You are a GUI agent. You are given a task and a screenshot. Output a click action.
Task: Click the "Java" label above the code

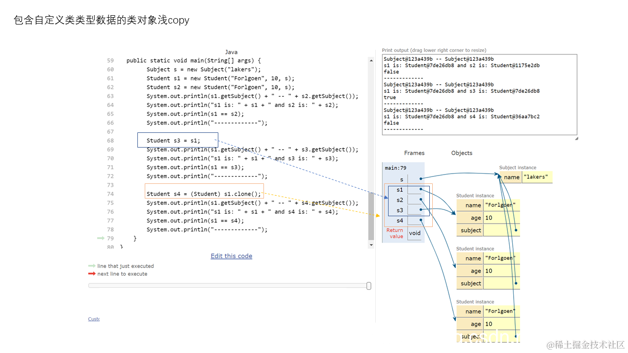pos(231,52)
